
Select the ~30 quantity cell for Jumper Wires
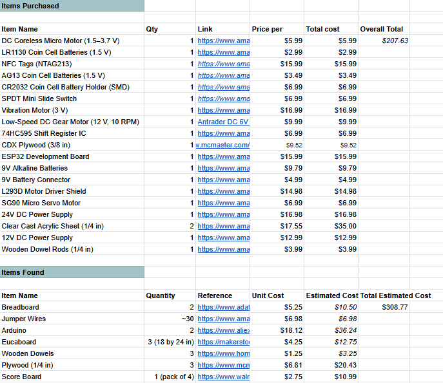170,319
